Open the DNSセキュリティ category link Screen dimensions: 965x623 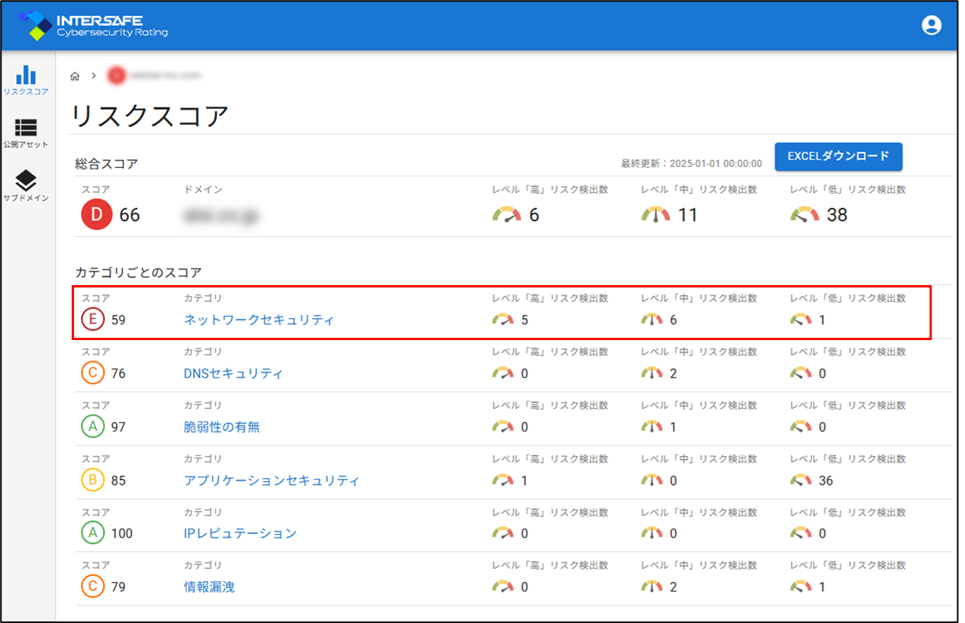233,374
